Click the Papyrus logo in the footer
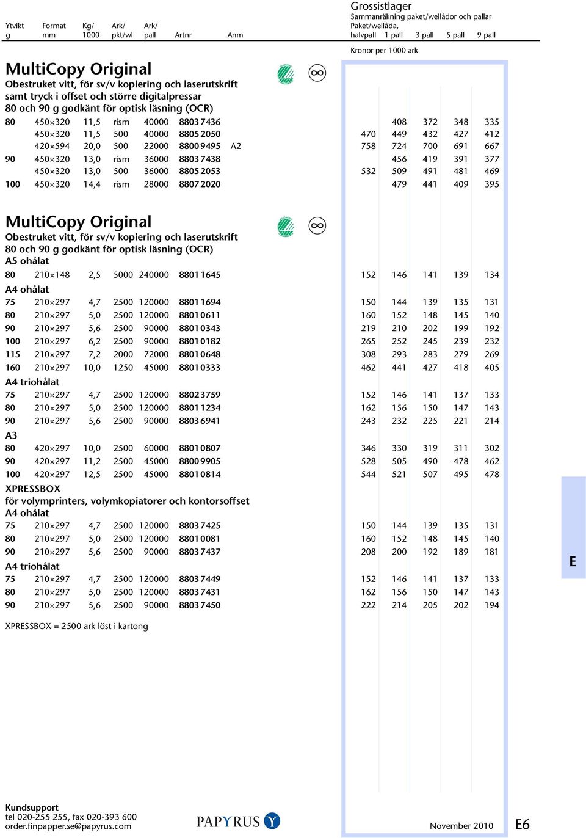The width and height of the screenshot is (586, 838). [239, 822]
